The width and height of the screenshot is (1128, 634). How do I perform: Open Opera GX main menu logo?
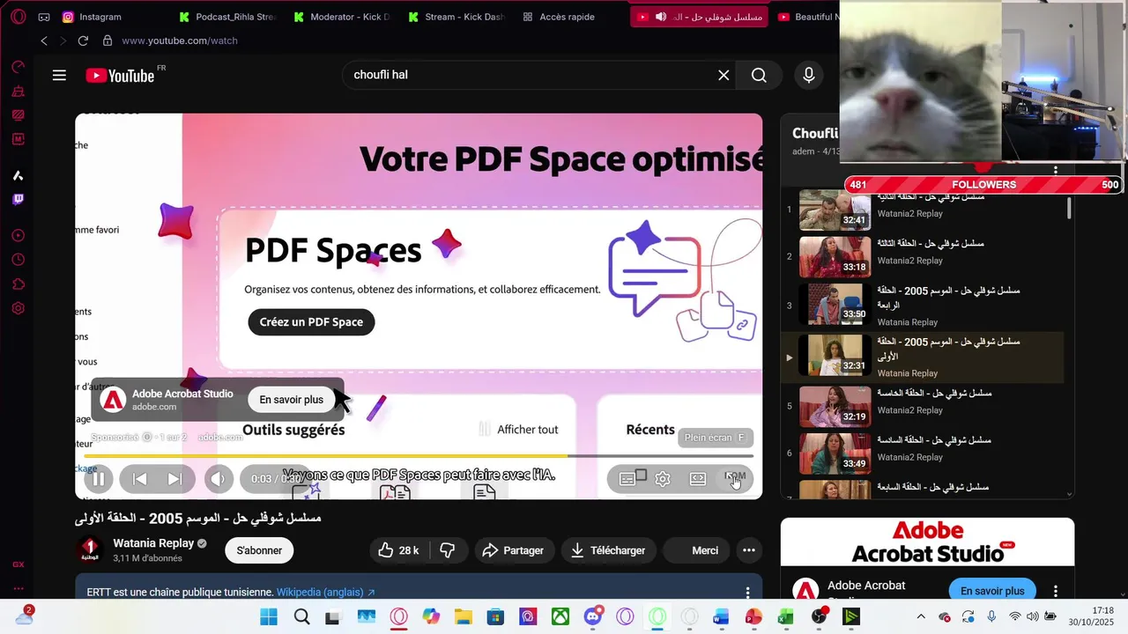pos(19,17)
